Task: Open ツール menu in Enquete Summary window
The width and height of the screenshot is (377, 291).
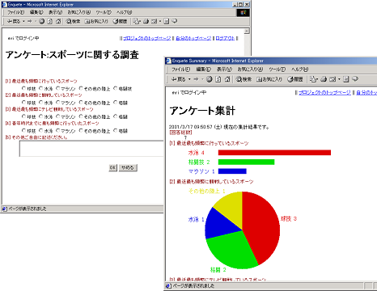Action: pos(277,70)
